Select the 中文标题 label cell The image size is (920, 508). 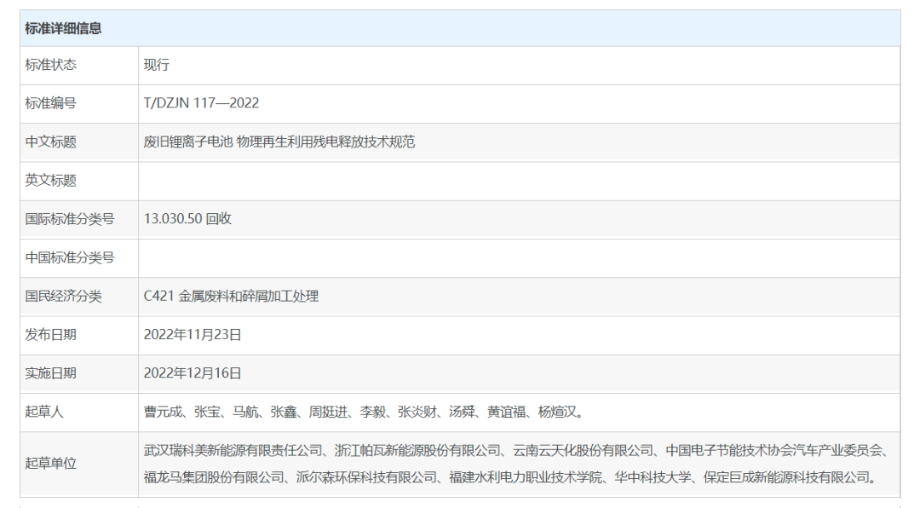[x=50, y=141]
